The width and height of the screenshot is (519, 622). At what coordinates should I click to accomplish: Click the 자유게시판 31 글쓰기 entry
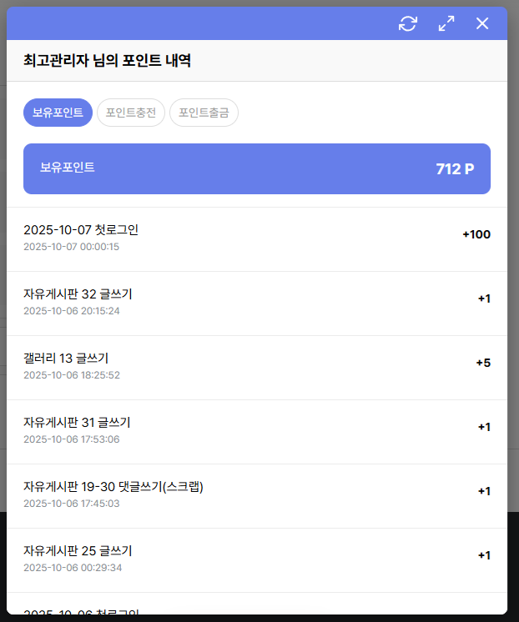click(77, 423)
